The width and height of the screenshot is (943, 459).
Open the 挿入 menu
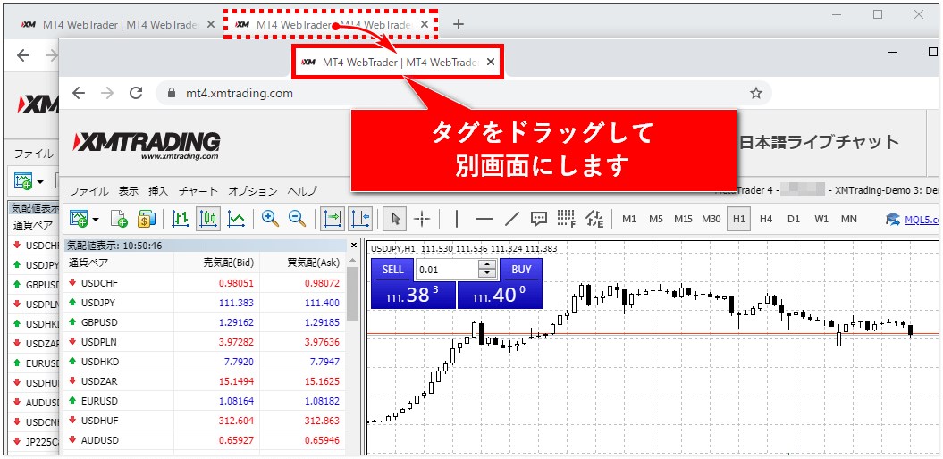pos(158,192)
